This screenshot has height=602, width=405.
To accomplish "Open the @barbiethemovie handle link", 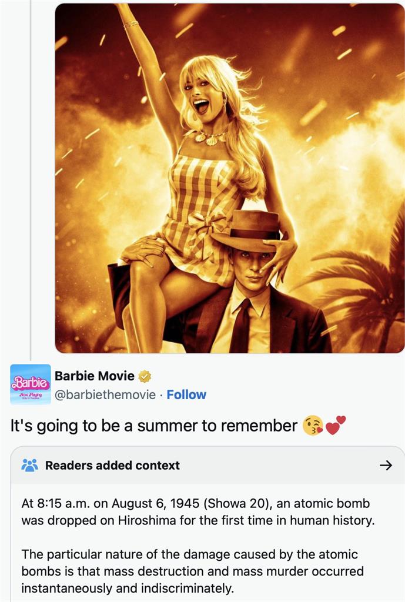I will pyautogui.click(x=105, y=394).
